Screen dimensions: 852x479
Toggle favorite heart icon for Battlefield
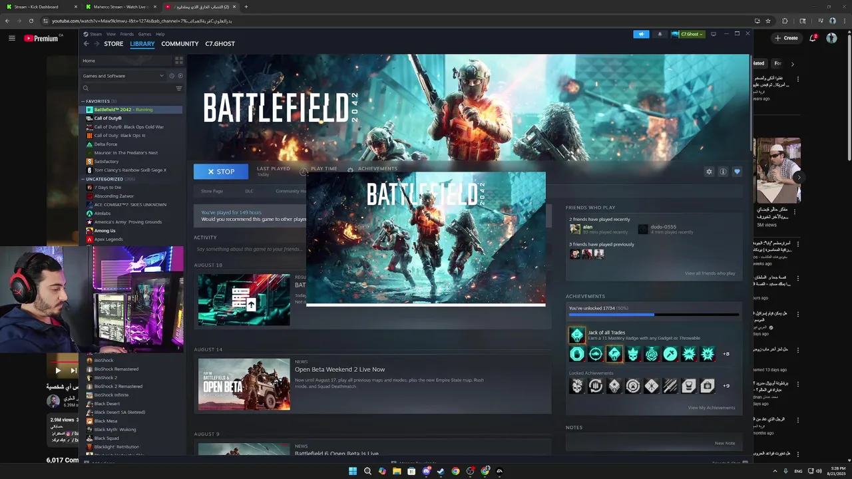pos(737,172)
